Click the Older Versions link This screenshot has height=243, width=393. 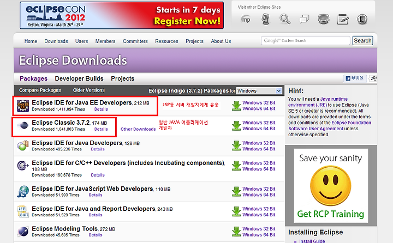89,90
